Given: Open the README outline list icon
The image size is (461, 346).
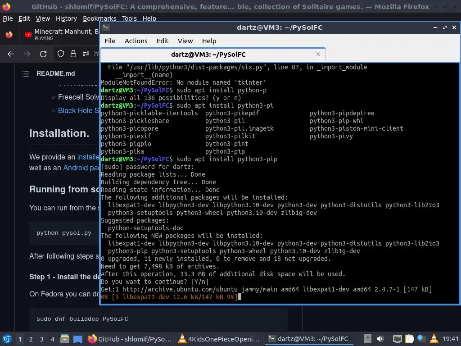Looking at the screenshot, I should pos(26,73).
